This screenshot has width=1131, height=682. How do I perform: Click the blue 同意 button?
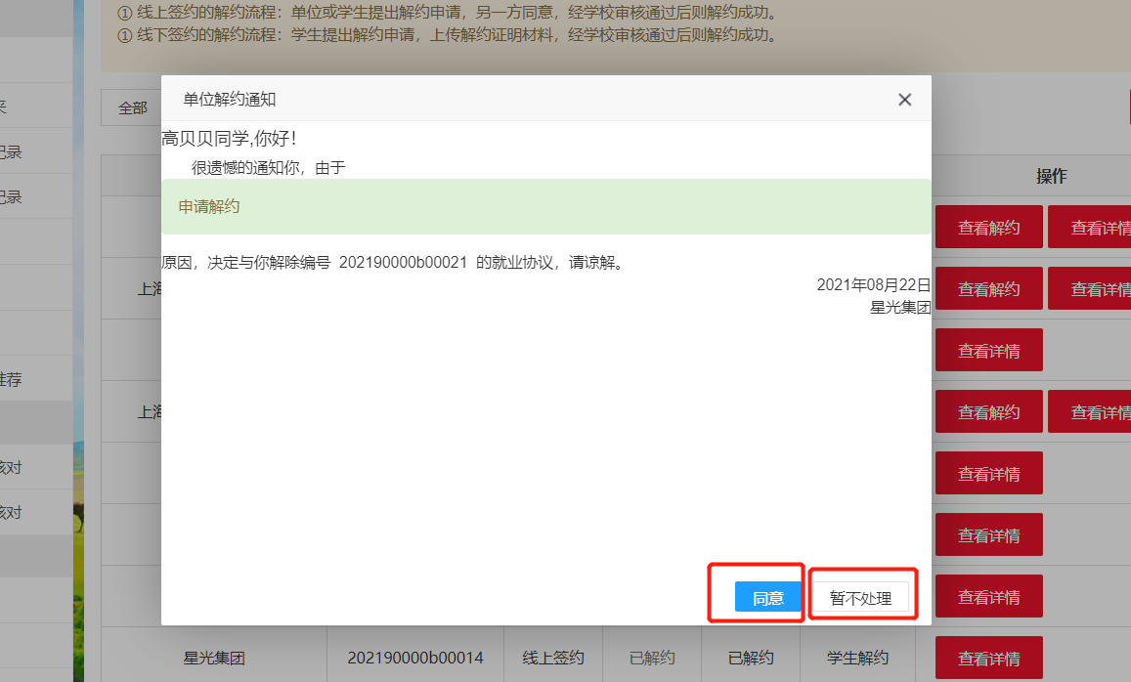pyautogui.click(x=767, y=598)
